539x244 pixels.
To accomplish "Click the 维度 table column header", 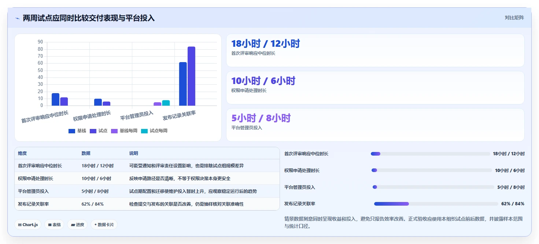I will pos(22,153).
